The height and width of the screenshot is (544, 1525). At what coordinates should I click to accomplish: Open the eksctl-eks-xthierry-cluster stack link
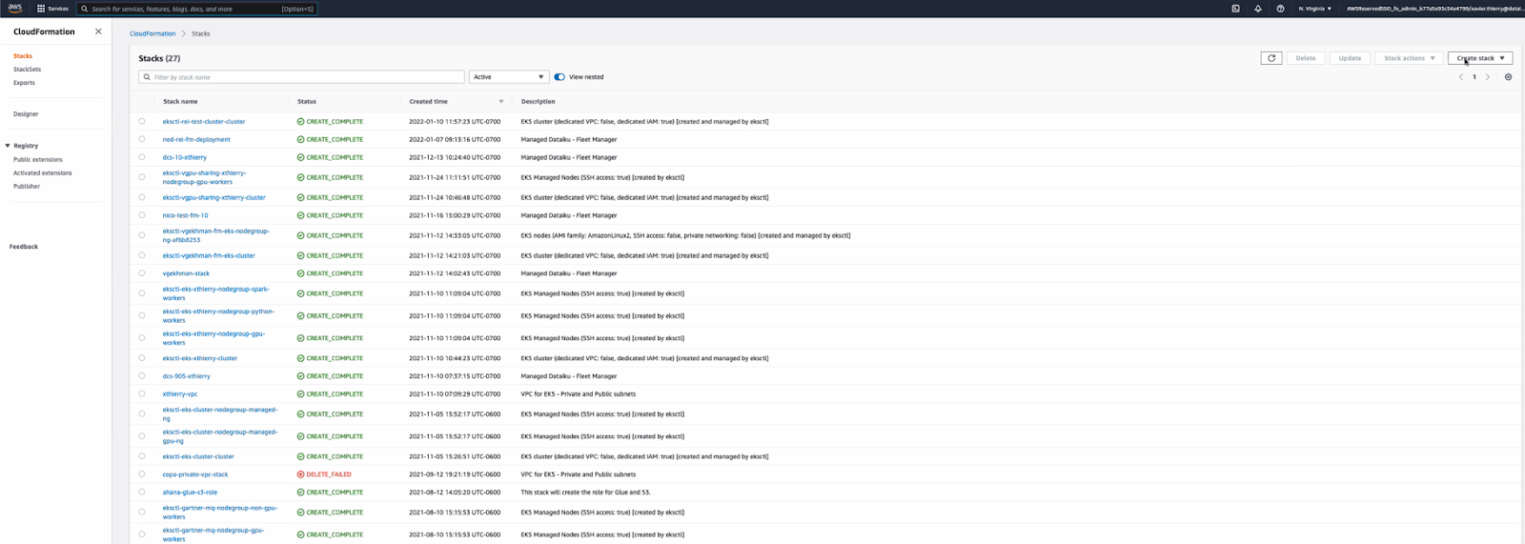point(200,358)
